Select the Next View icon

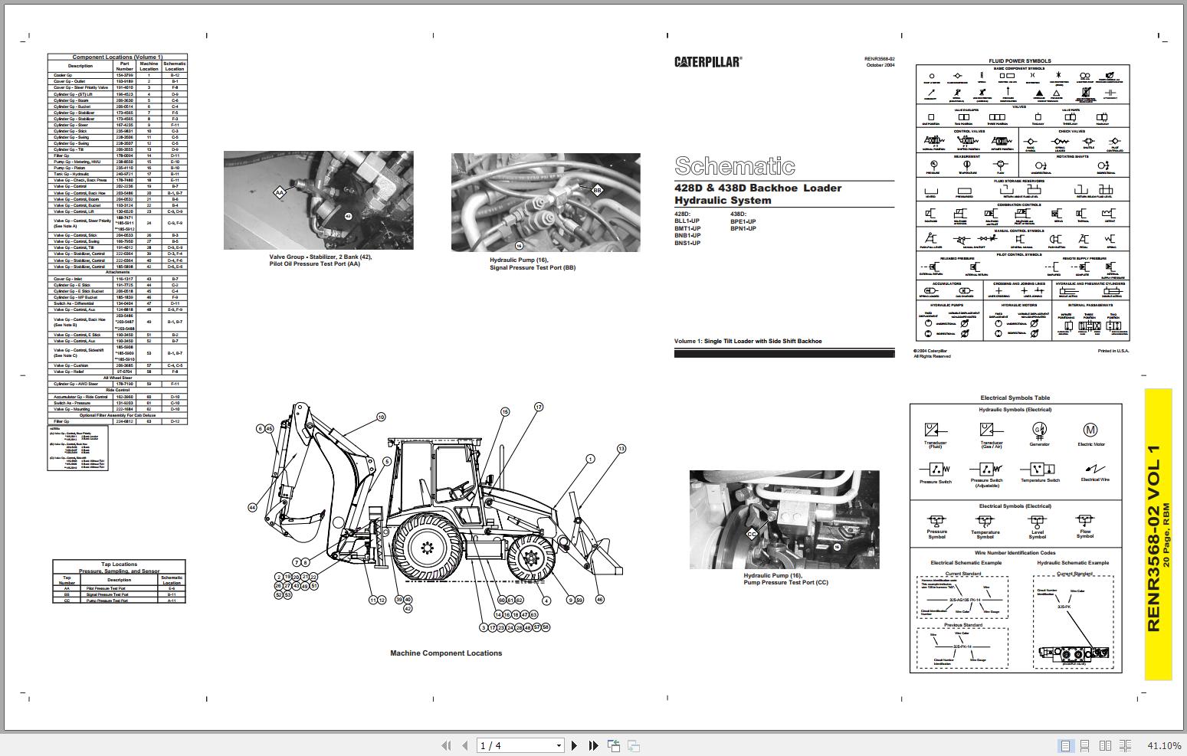[632, 745]
